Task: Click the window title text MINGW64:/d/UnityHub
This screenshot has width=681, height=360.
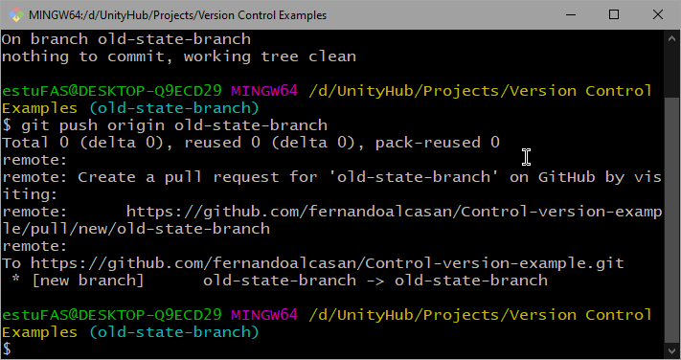Action: (177, 15)
